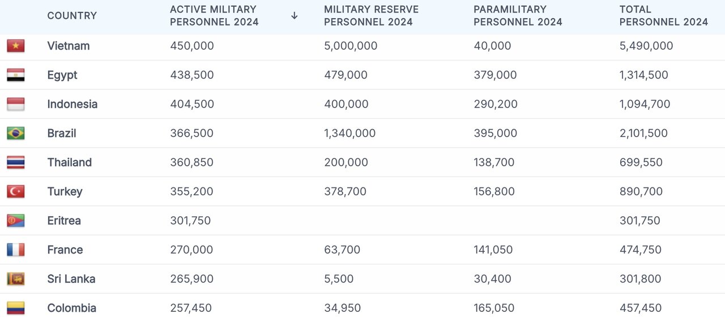The height and width of the screenshot is (322, 725).
Task: Click the Colombia flag icon
Action: coord(15,308)
